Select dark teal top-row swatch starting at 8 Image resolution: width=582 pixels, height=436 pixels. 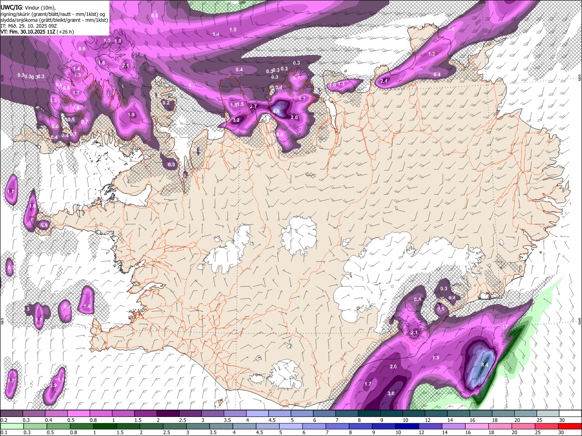pyautogui.click(x=369, y=413)
